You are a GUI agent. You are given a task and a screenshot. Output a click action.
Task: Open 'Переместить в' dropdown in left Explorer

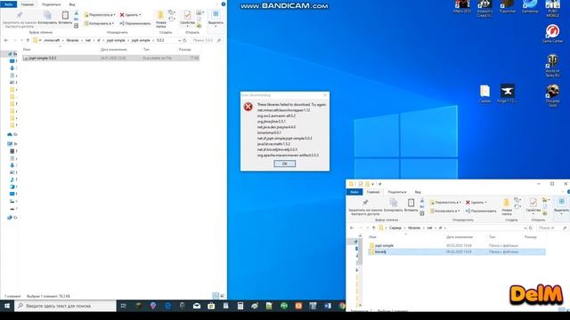coord(100,15)
